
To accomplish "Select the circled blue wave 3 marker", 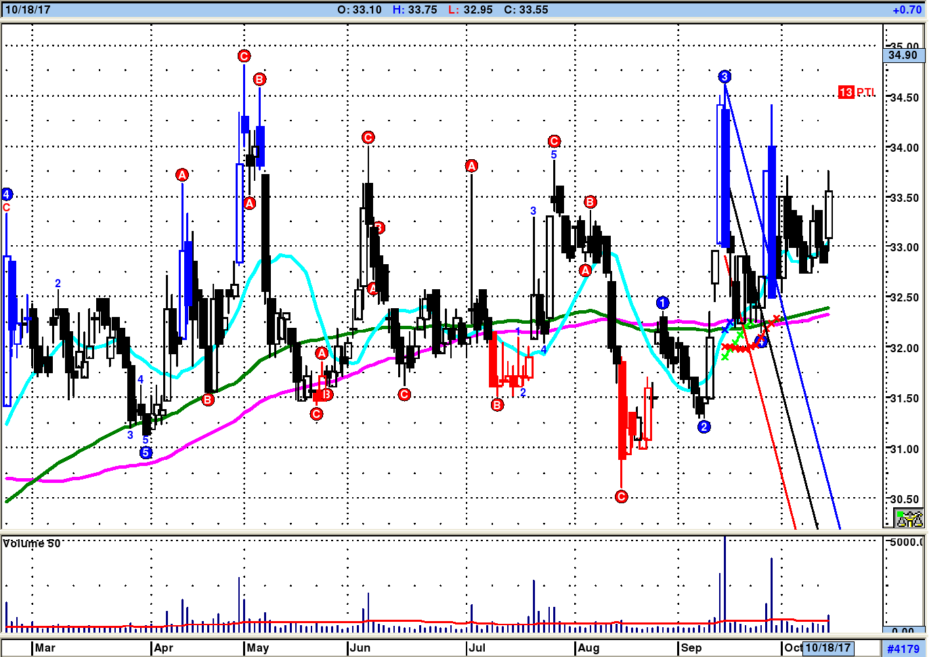I will point(725,77).
